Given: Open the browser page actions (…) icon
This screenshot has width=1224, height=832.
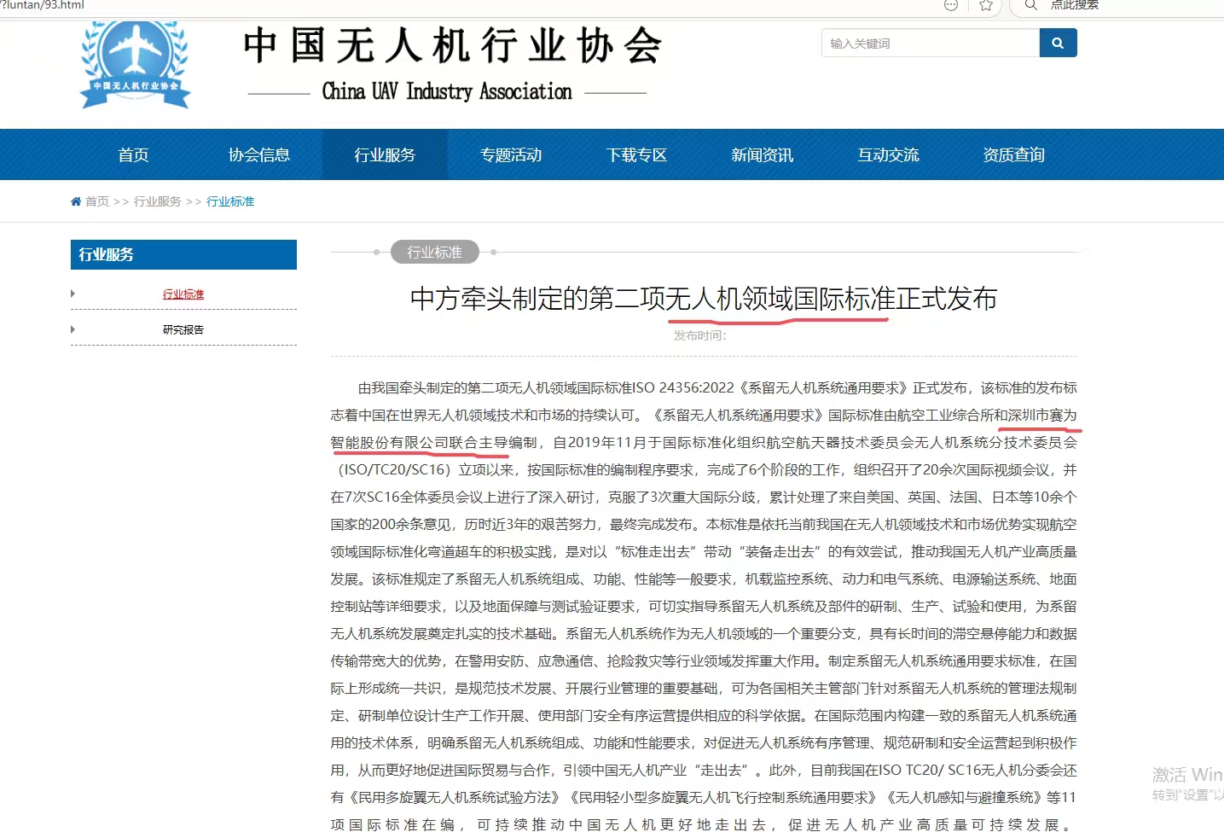Looking at the screenshot, I should tap(951, 5).
